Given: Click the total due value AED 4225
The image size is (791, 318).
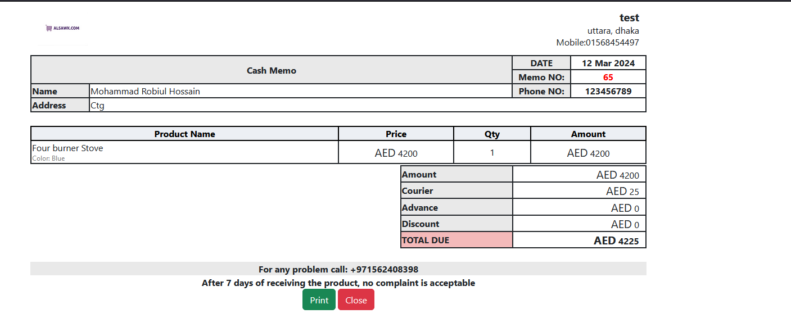Looking at the screenshot, I should (616, 241).
